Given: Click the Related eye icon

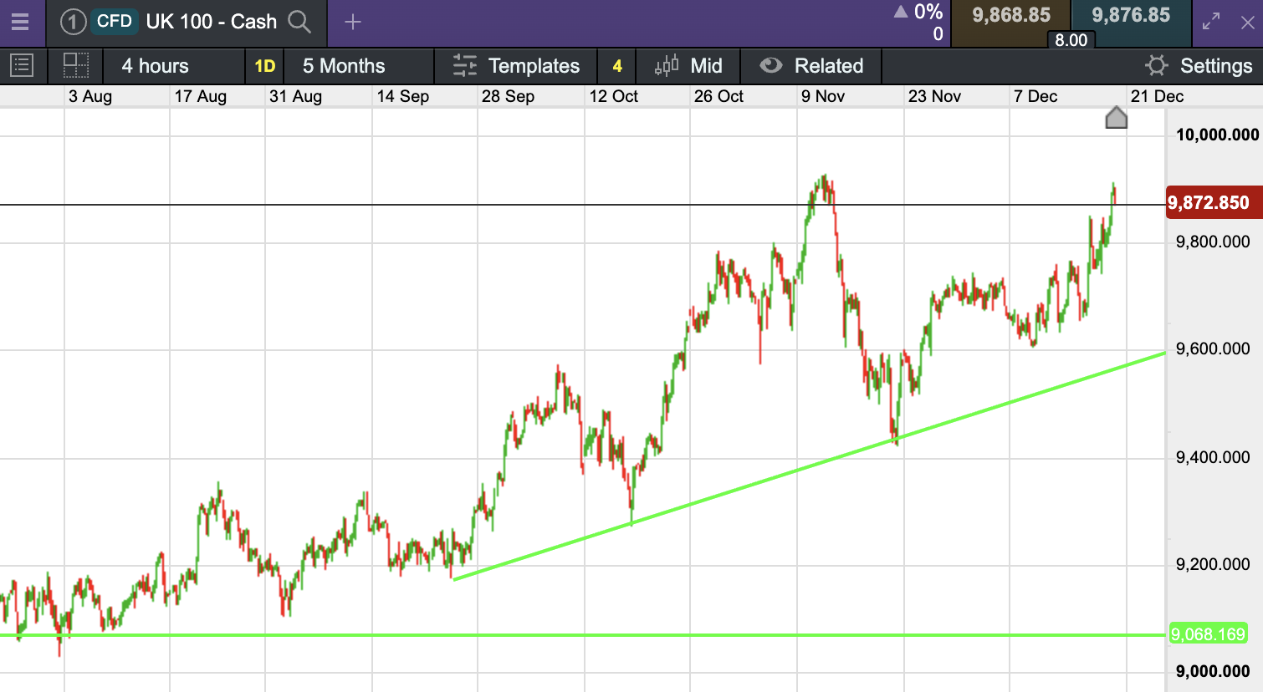Looking at the screenshot, I should 770,66.
